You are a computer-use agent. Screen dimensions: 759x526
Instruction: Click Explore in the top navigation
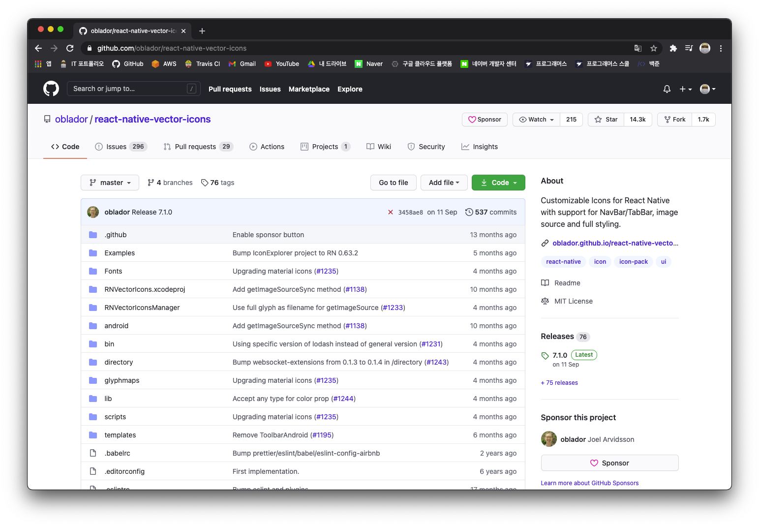[350, 89]
